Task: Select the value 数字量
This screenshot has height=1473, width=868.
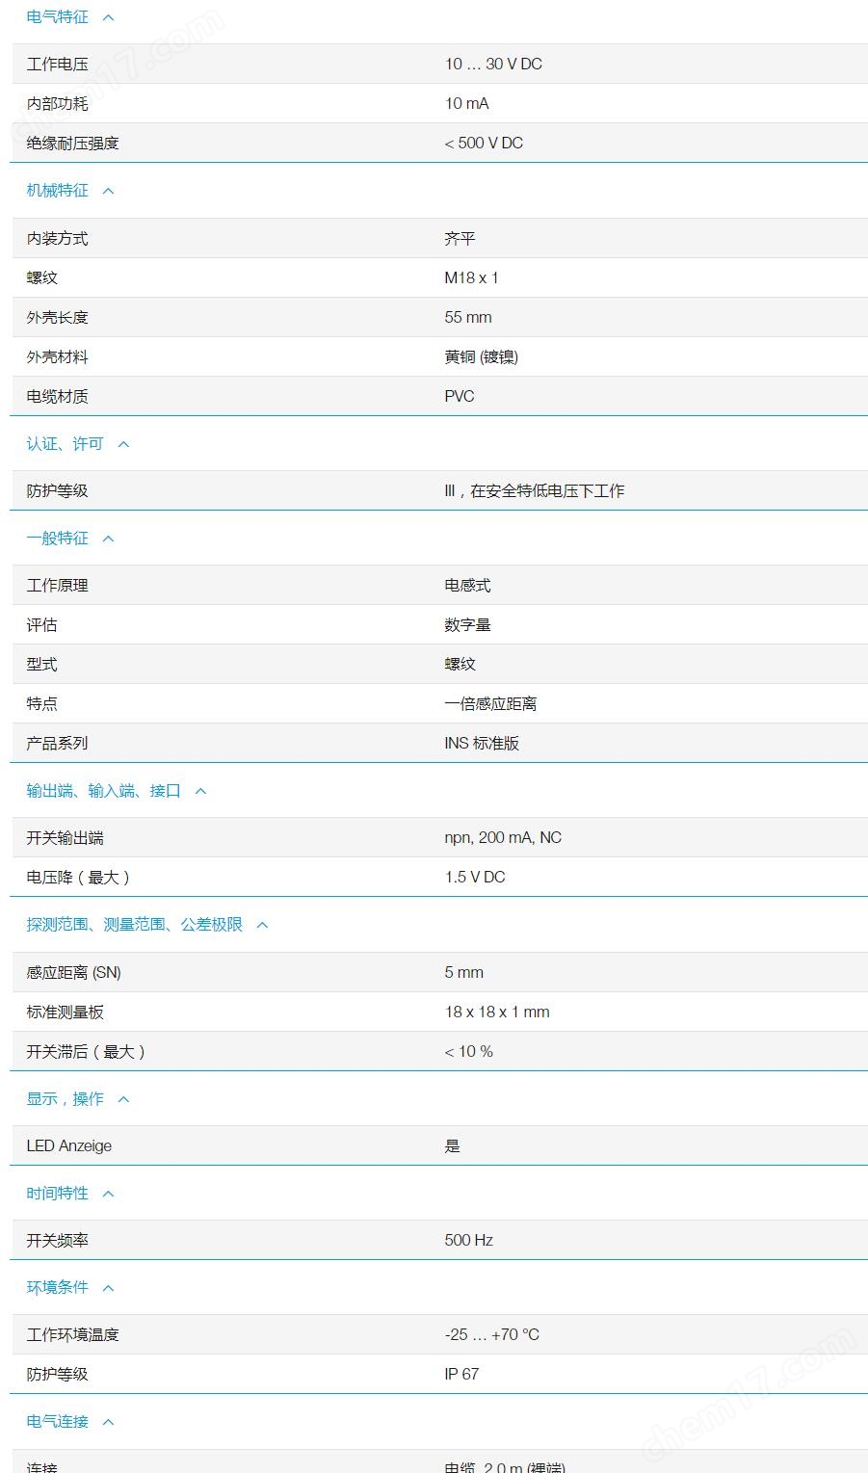Action: 467,625
